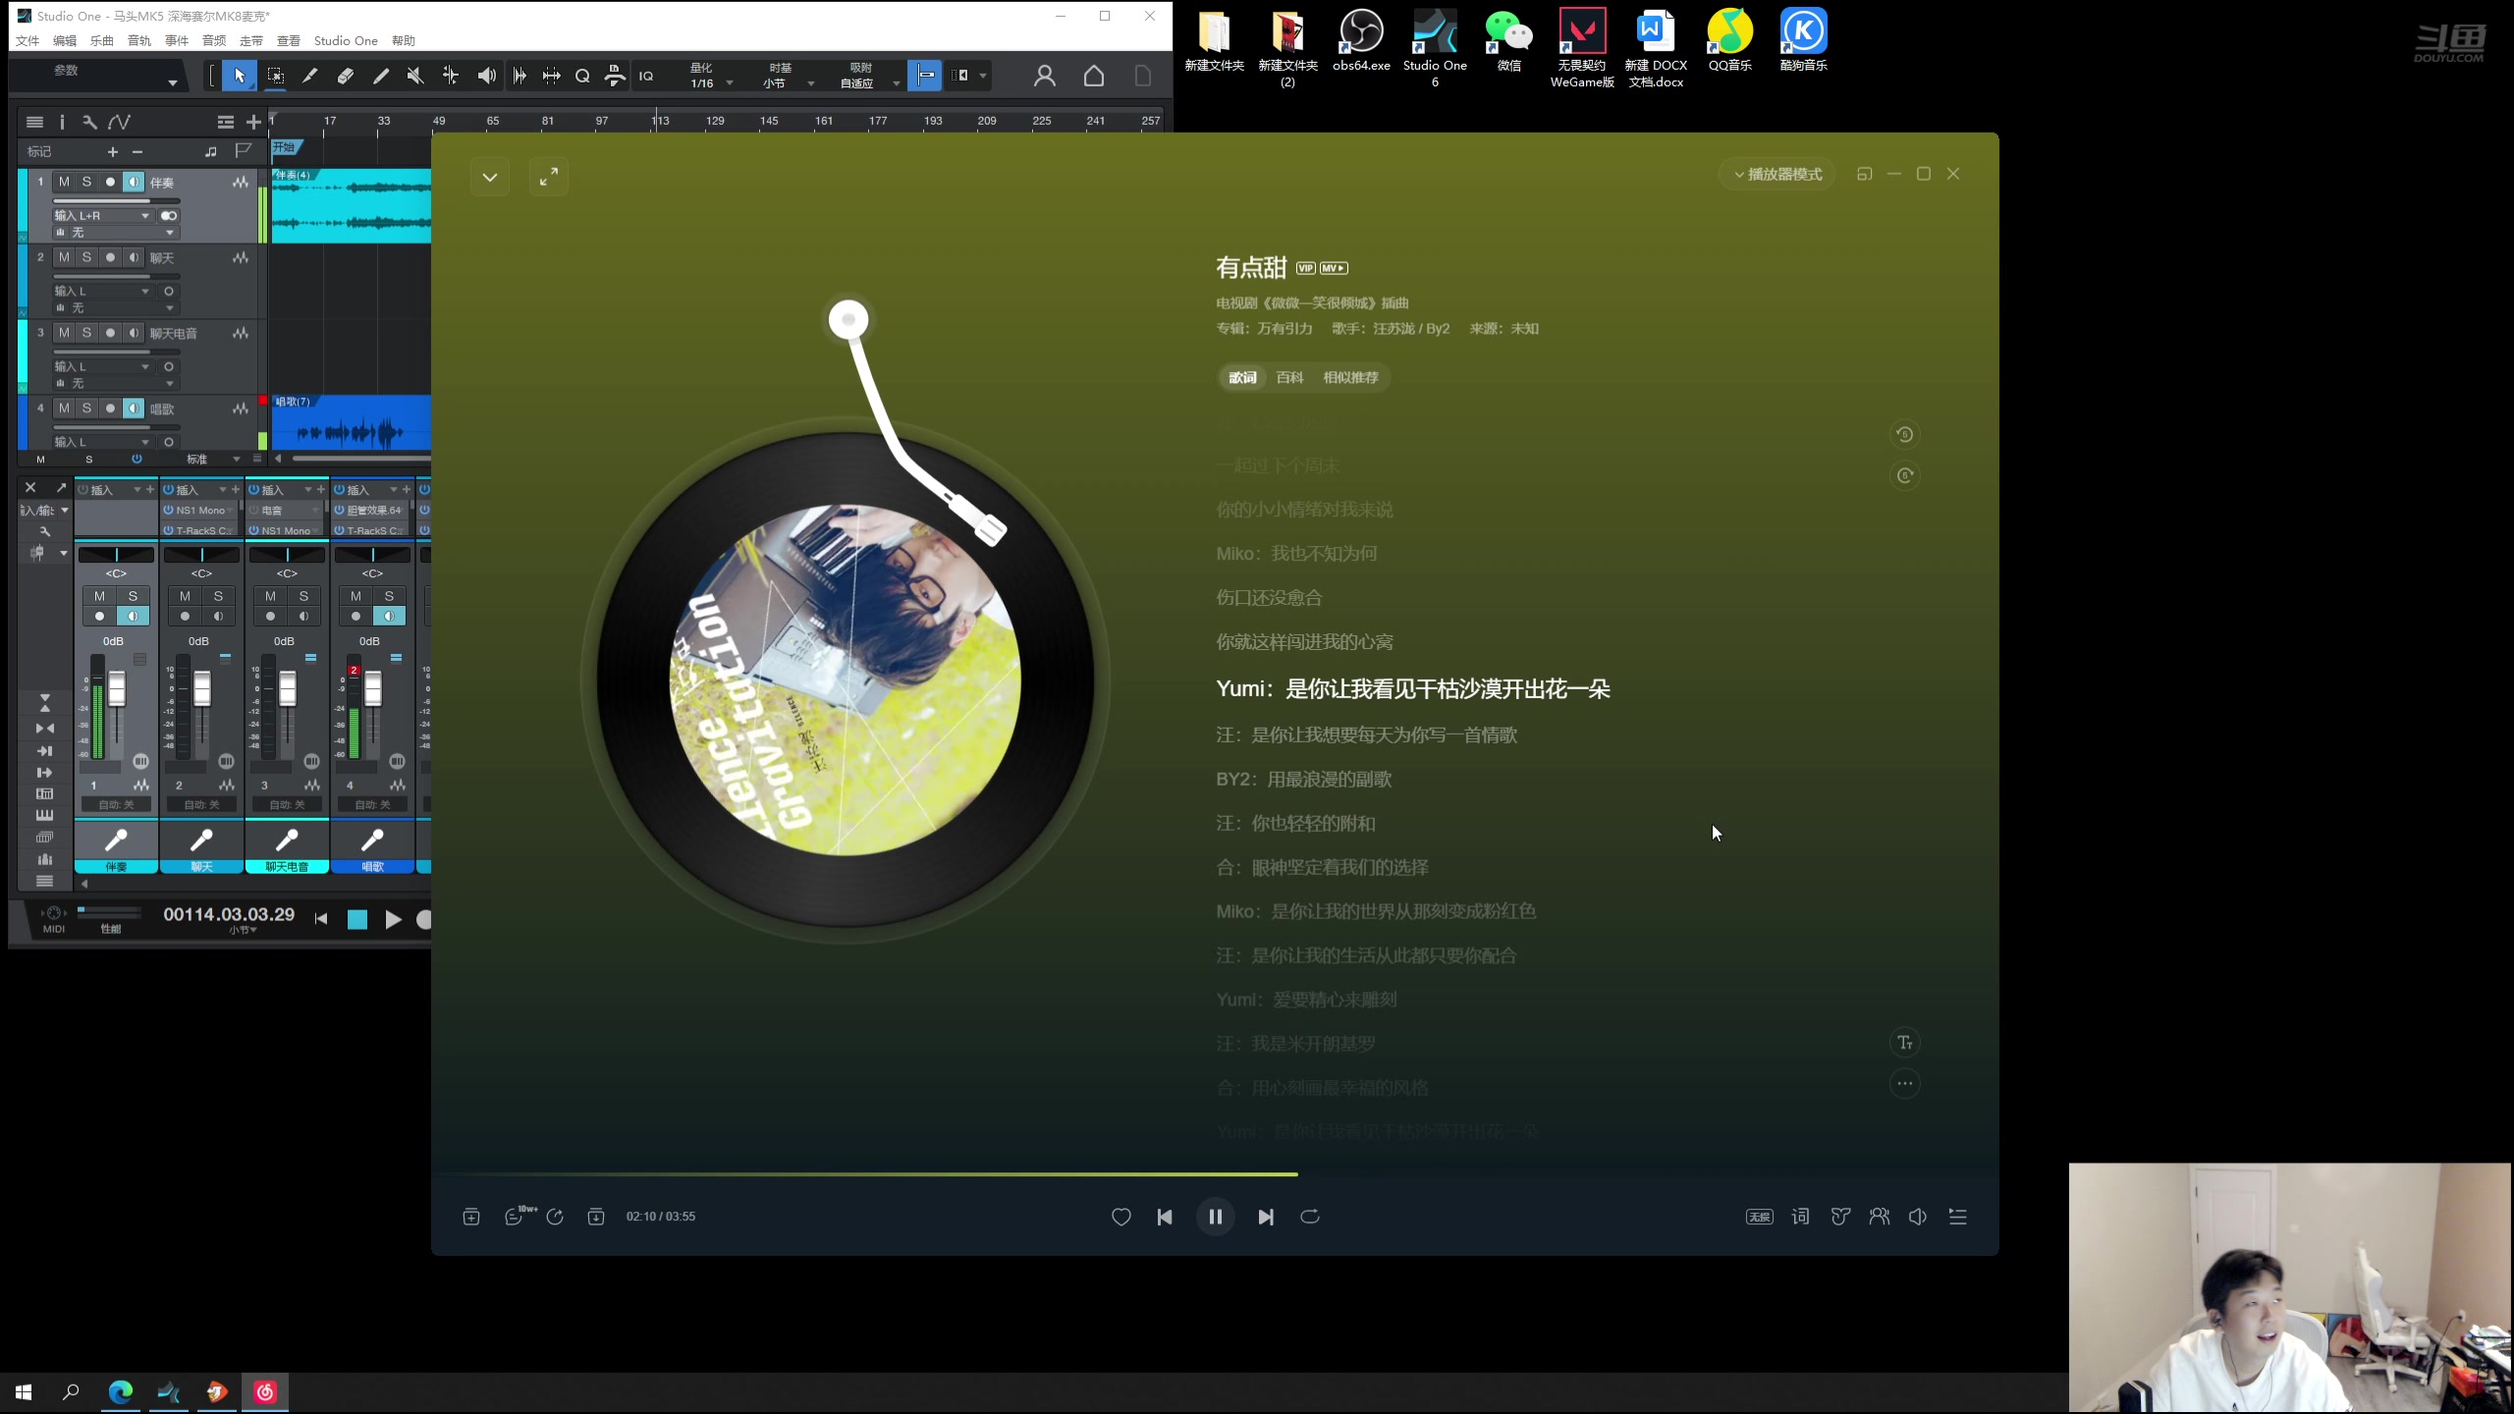Collapse player view with down chevron
The width and height of the screenshot is (2514, 1414).
click(x=490, y=177)
